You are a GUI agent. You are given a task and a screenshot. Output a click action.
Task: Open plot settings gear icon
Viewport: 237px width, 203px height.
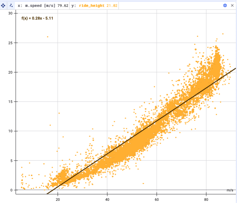pyautogui.click(x=225, y=5)
